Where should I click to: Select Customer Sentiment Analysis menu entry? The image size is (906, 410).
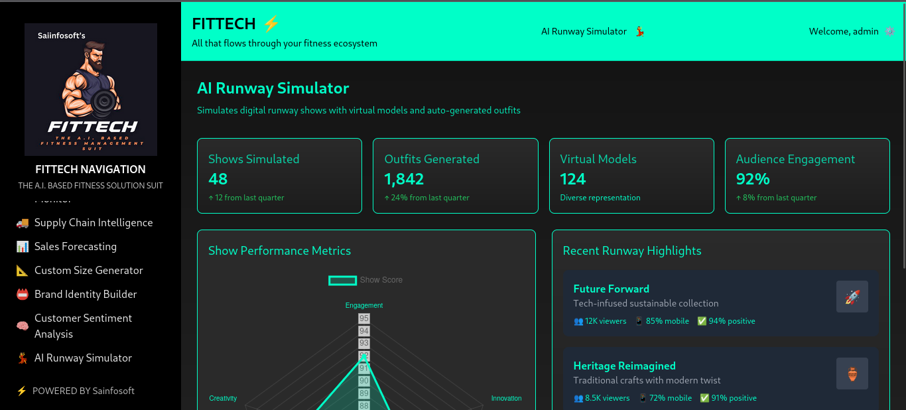click(x=83, y=326)
